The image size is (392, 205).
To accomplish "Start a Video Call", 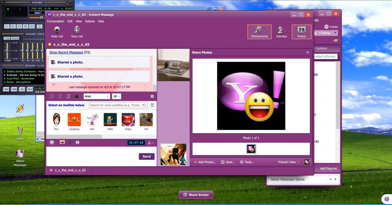I will coord(57,32).
